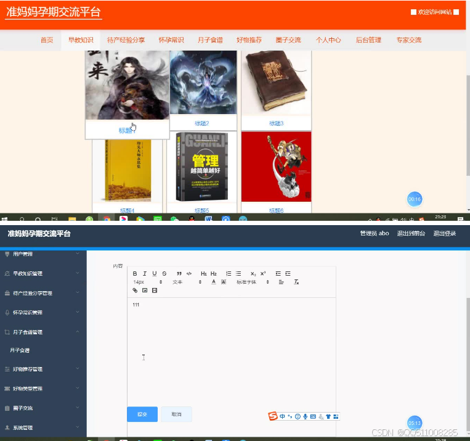Screen dimensions: 470x441
Task: Expand the 好物推荐管理 sidebar menu
Action: pos(43,369)
